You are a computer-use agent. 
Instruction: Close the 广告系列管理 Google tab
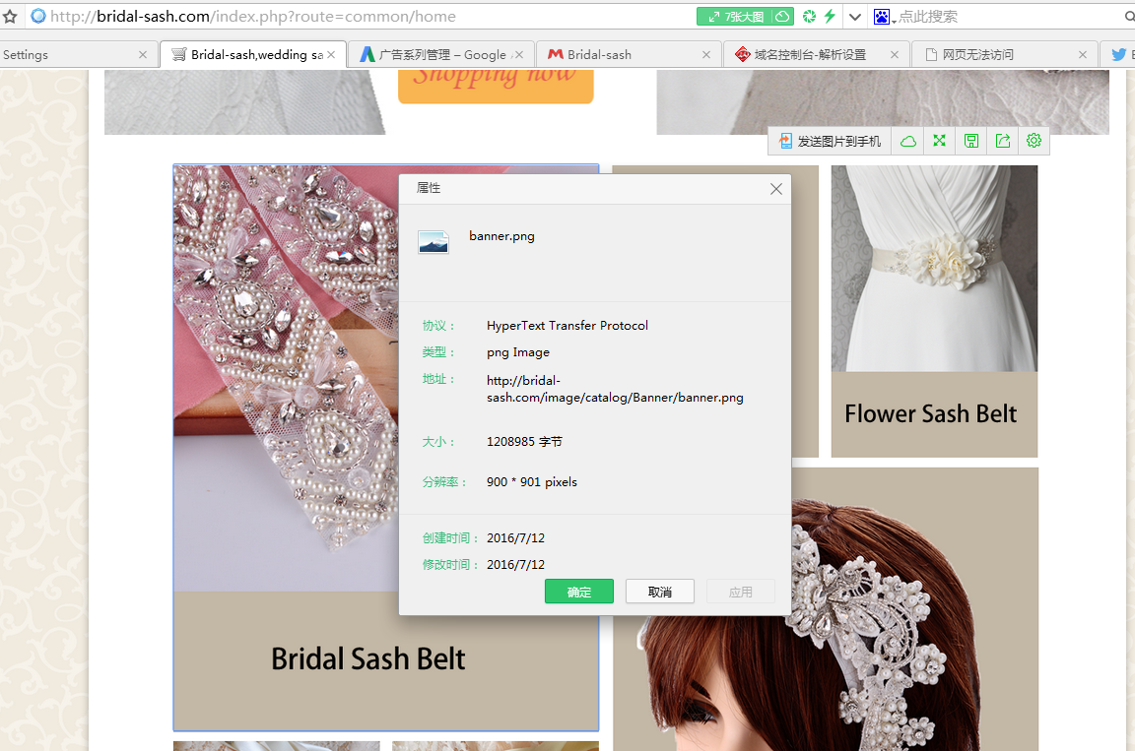point(518,55)
